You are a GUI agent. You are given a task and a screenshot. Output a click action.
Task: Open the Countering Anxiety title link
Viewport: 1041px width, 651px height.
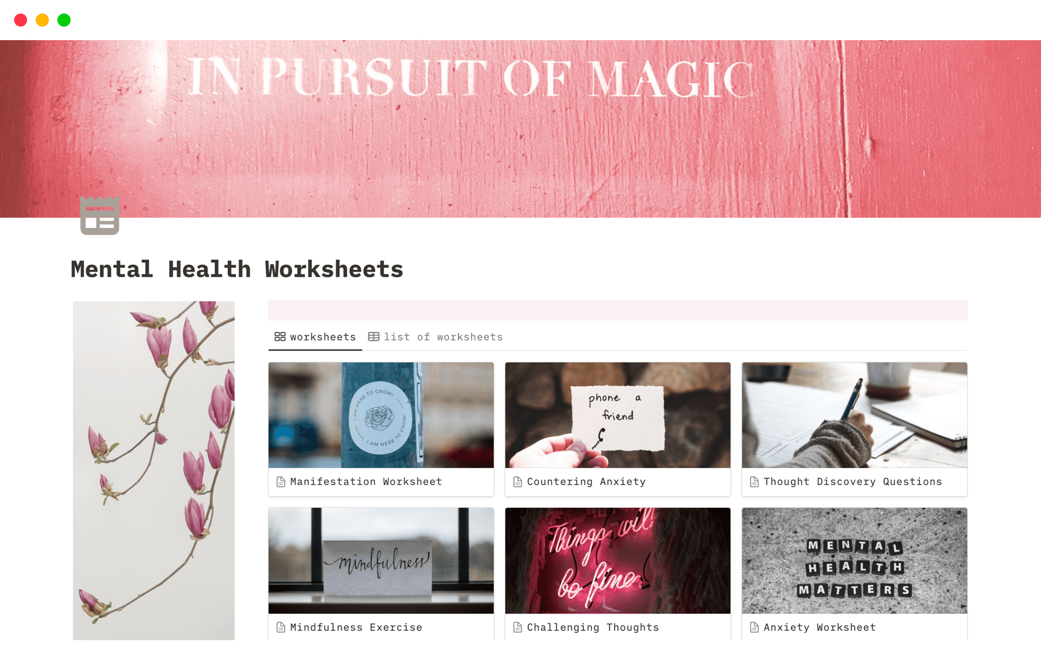tap(586, 482)
